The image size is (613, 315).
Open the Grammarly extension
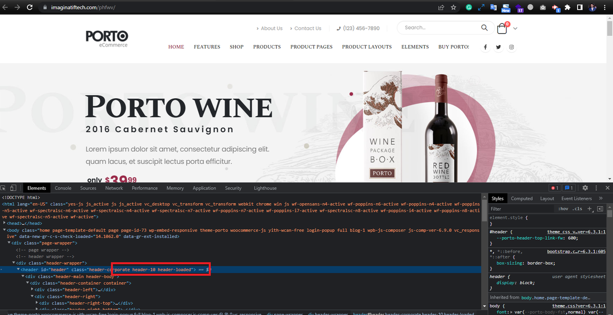(x=469, y=8)
